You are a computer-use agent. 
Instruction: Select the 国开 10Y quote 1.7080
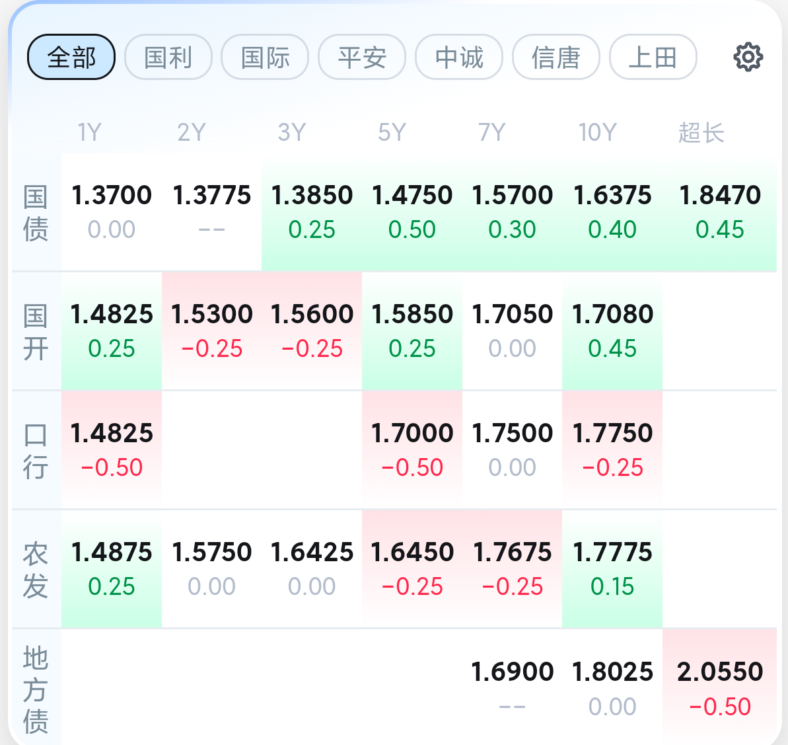pos(612,331)
